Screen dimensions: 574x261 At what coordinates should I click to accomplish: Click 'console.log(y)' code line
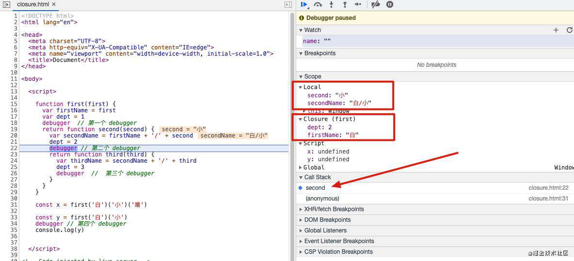coord(60,230)
